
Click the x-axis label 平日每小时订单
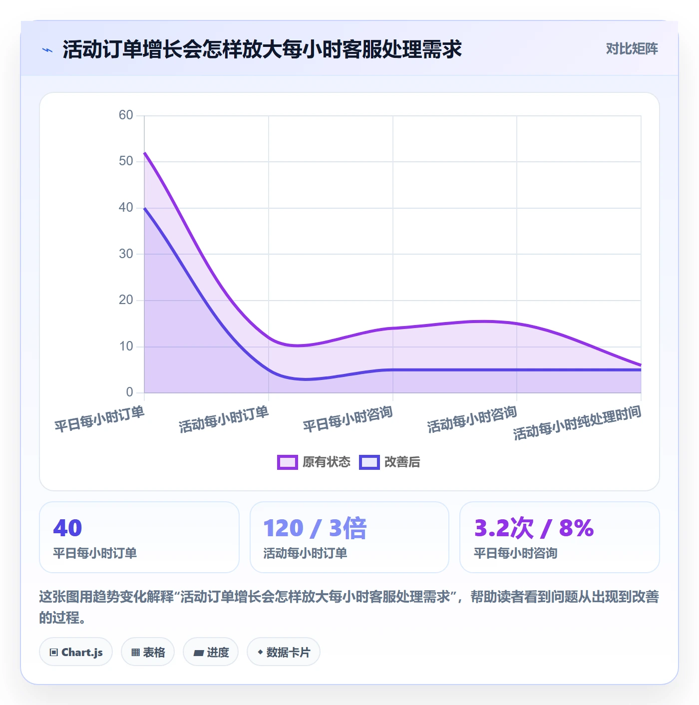pos(99,419)
